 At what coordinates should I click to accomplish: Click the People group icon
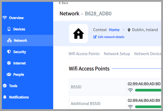(9, 75)
